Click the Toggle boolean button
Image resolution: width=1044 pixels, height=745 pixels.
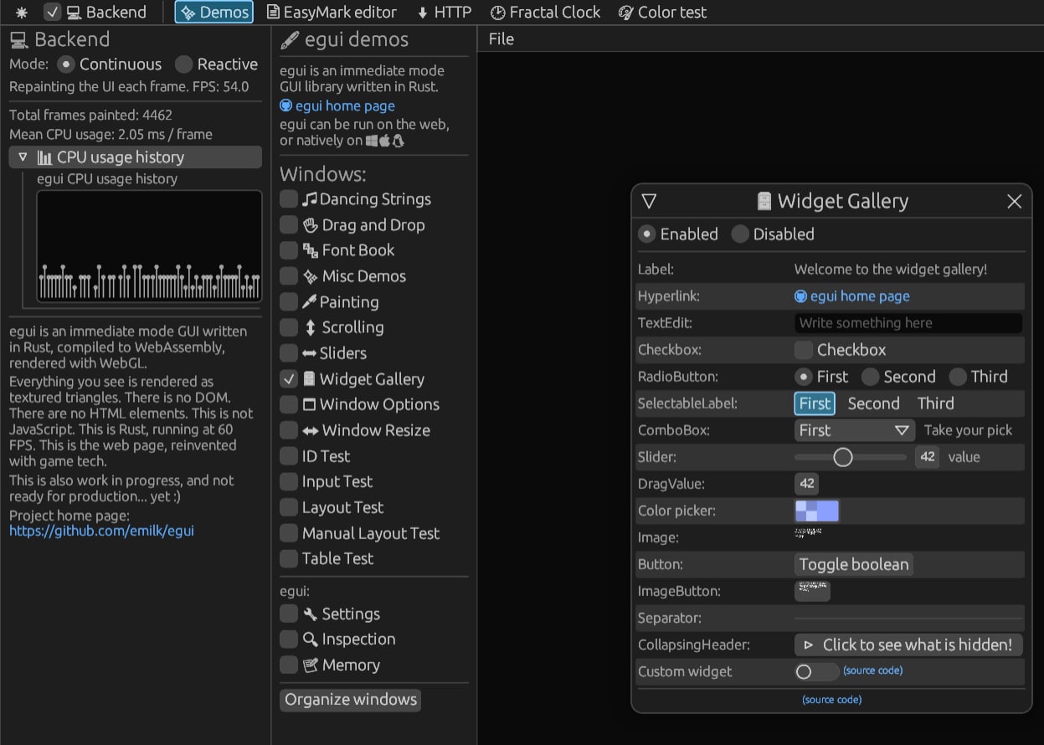(x=853, y=564)
